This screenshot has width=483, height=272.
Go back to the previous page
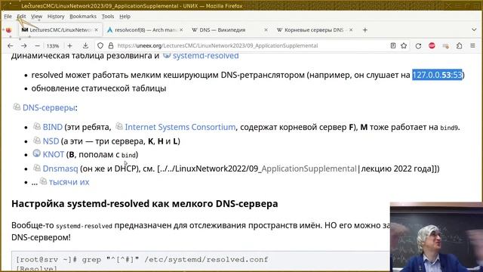pyautogui.click(x=10, y=45)
